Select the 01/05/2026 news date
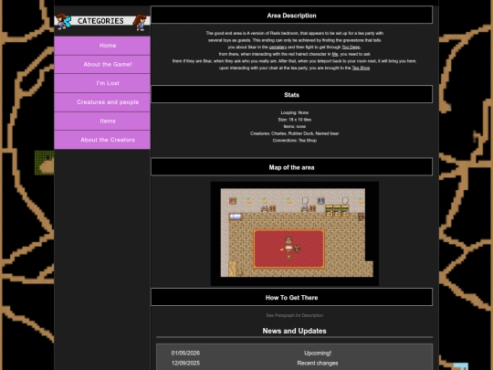This screenshot has height=370, width=493. pyautogui.click(x=185, y=353)
